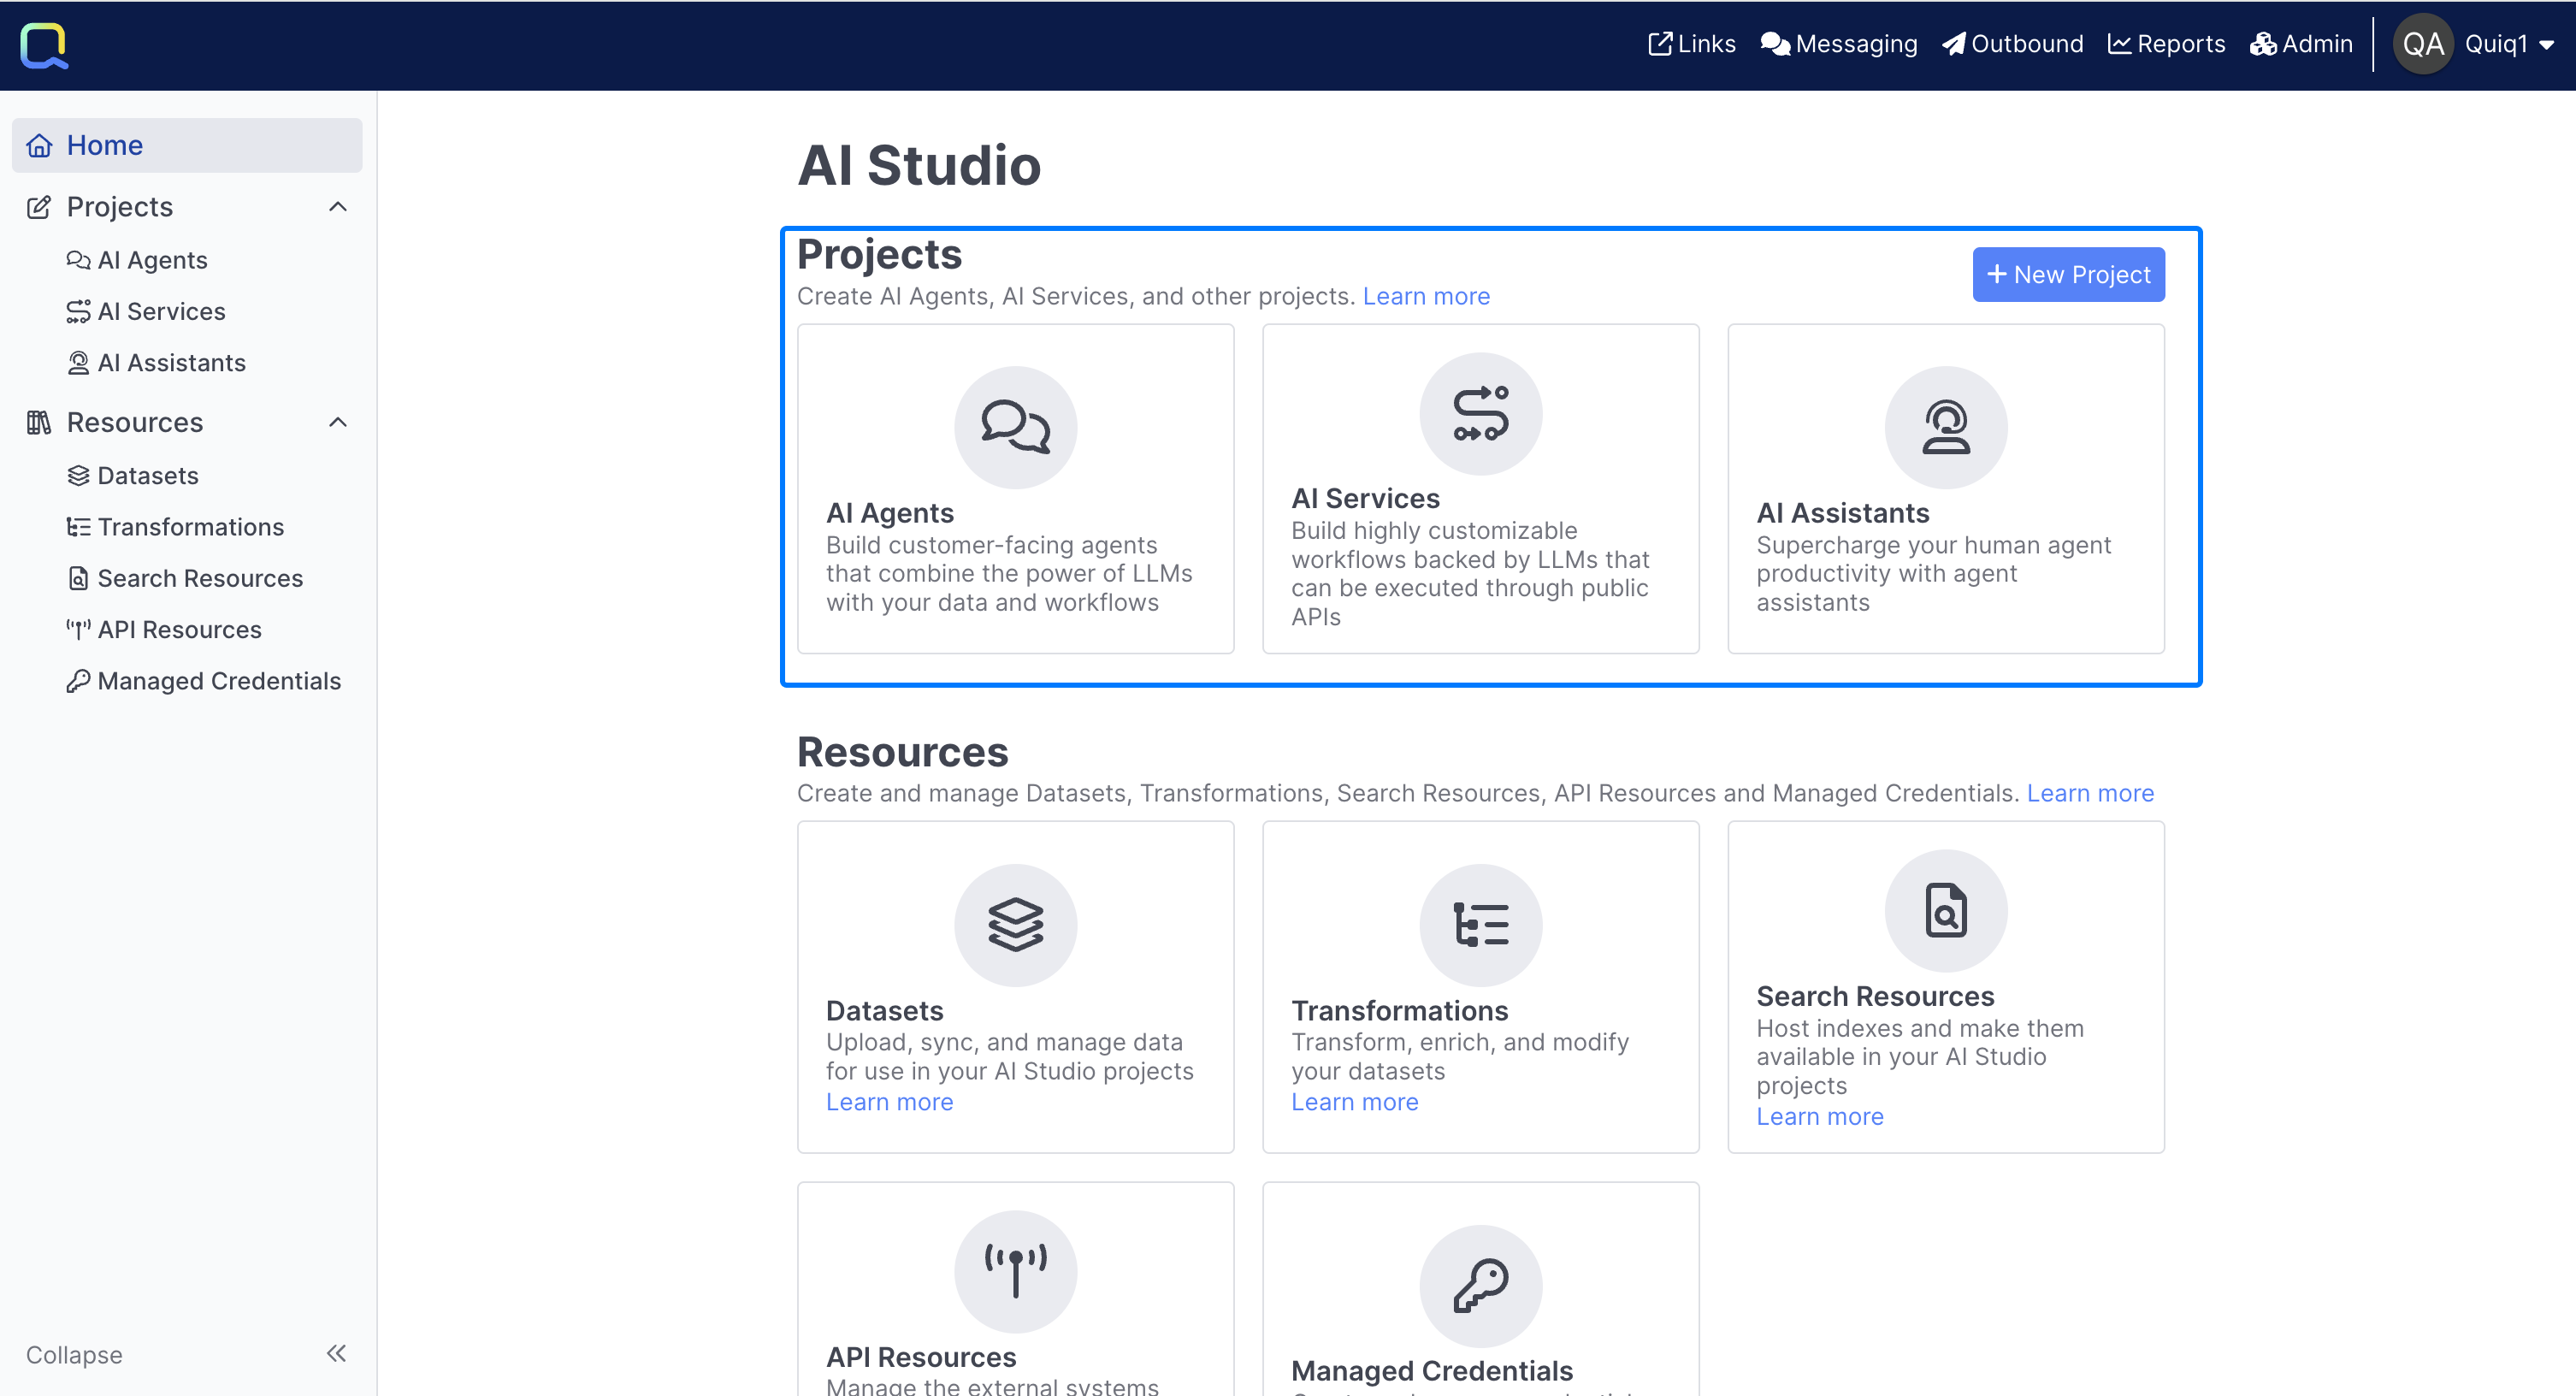Click the New Project button
Image resolution: width=2576 pixels, height=1396 pixels.
pos(2068,274)
